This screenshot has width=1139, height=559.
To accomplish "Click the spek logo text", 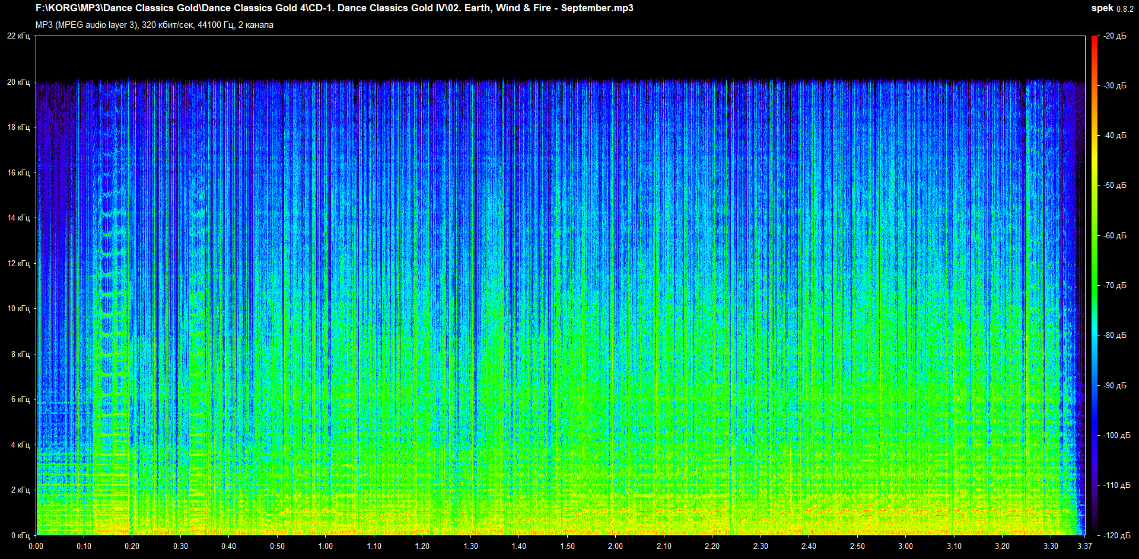I will (1102, 8).
